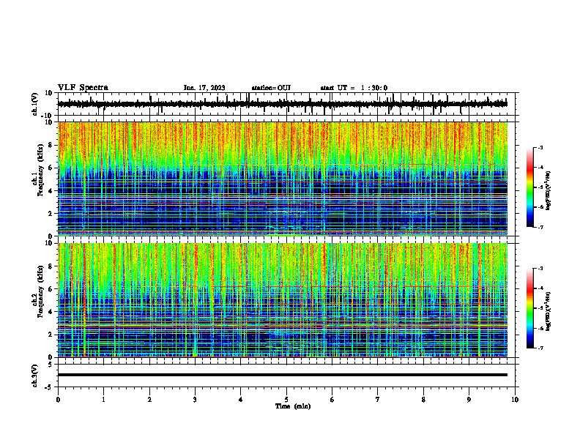The height and width of the screenshot is (448, 580).
Task: Click the 'ch.3(V)' axis label
Action: click(34, 376)
